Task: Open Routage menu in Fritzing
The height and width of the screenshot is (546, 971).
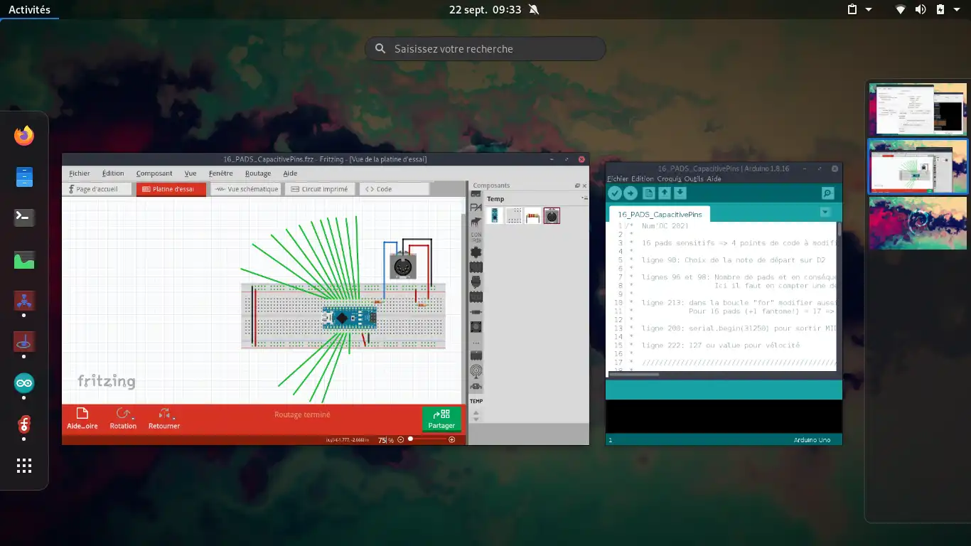Action: click(258, 173)
